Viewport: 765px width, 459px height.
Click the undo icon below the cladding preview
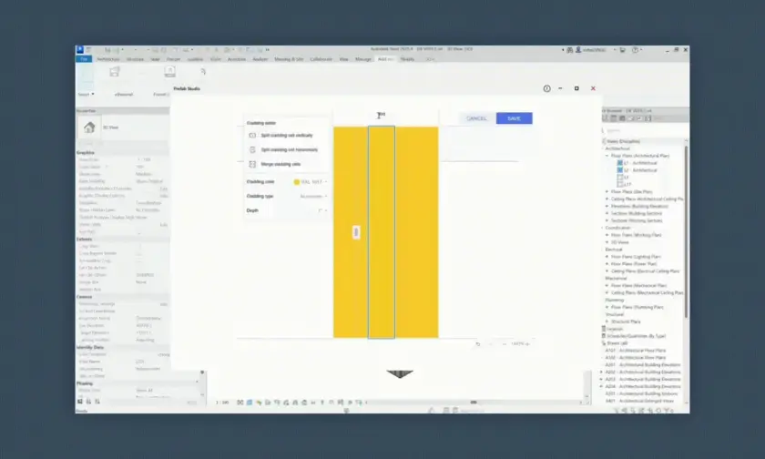(x=477, y=344)
